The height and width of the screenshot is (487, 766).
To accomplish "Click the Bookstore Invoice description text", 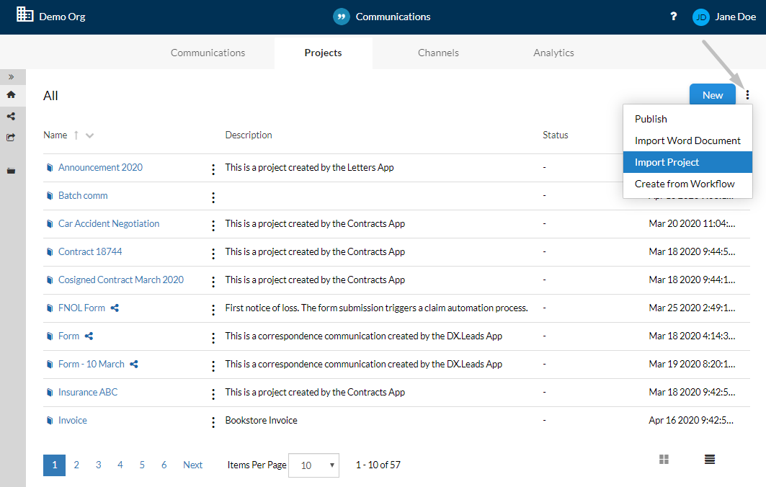I will pyautogui.click(x=261, y=420).
